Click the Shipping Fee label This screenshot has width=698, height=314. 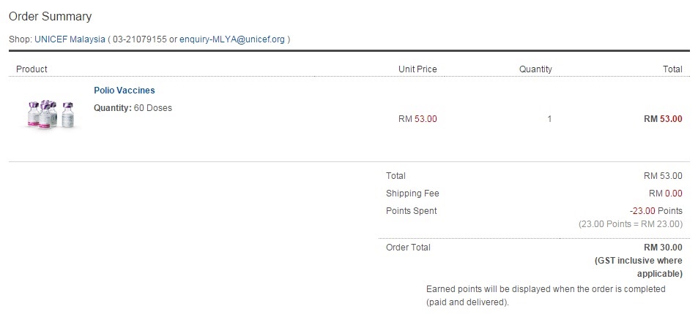click(x=412, y=194)
